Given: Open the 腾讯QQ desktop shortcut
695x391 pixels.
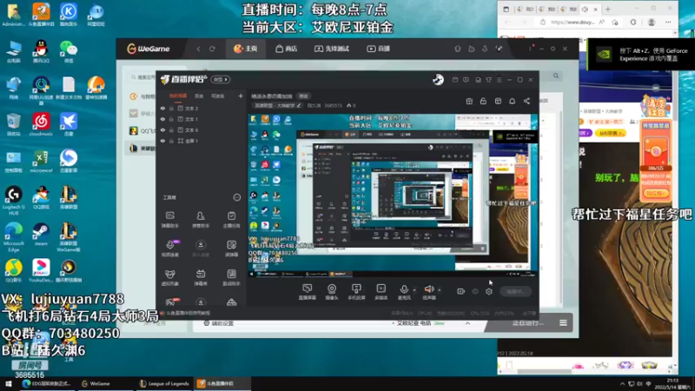Looking at the screenshot, I should [41, 52].
